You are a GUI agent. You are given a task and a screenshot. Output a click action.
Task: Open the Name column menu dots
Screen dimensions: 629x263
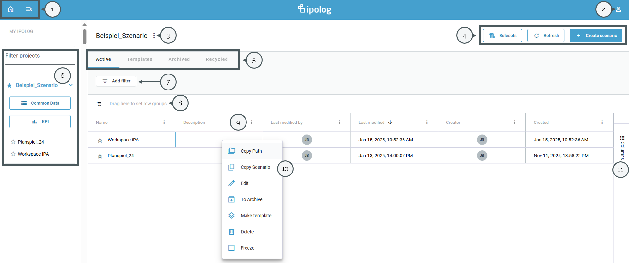[164, 122]
